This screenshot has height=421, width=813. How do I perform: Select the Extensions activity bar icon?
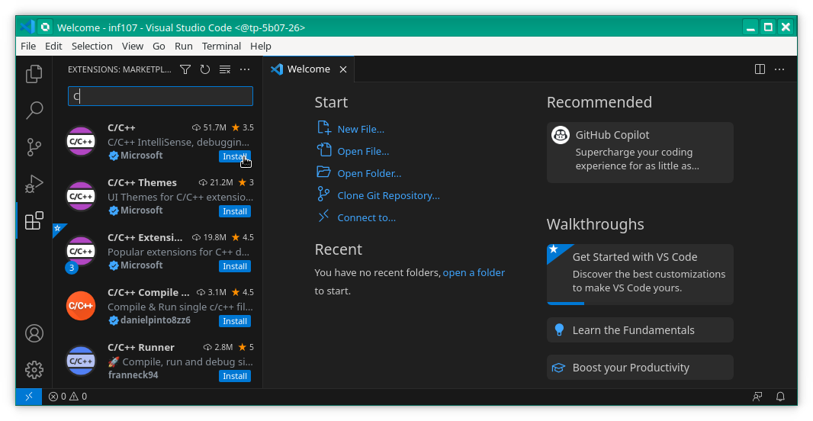click(34, 221)
